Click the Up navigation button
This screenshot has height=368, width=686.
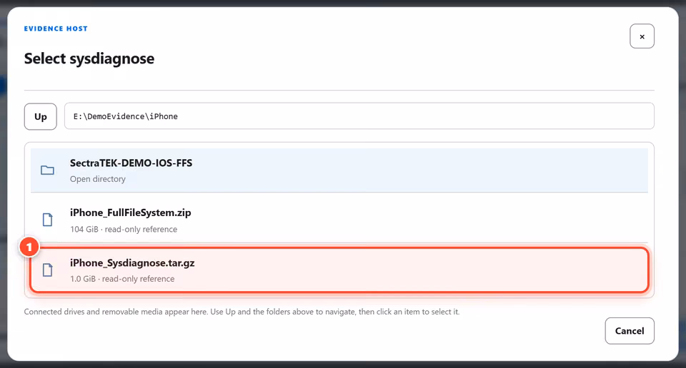40,116
